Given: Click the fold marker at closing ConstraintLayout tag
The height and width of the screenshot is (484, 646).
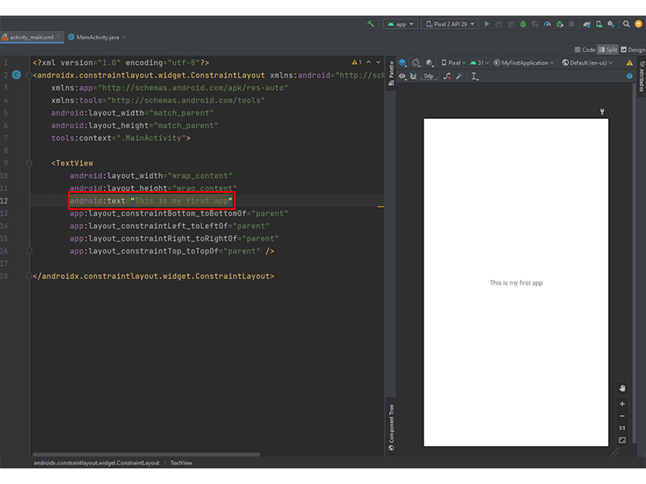Looking at the screenshot, I should click(x=30, y=276).
